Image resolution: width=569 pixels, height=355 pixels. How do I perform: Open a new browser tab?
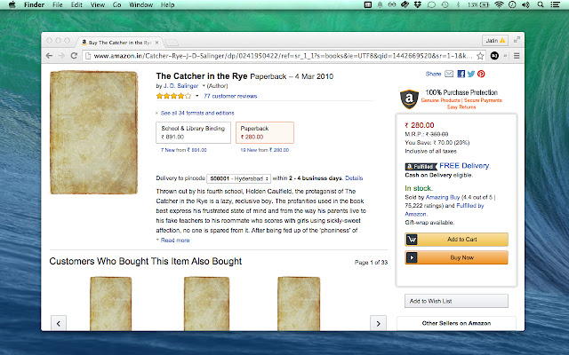pyautogui.click(x=172, y=43)
